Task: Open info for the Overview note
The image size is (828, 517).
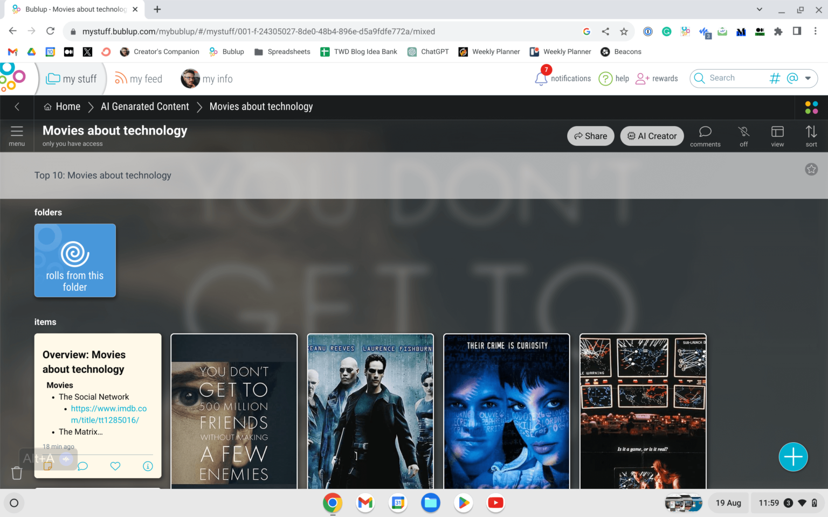Action: (148, 466)
